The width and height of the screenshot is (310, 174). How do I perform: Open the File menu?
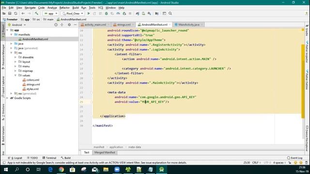[4, 8]
